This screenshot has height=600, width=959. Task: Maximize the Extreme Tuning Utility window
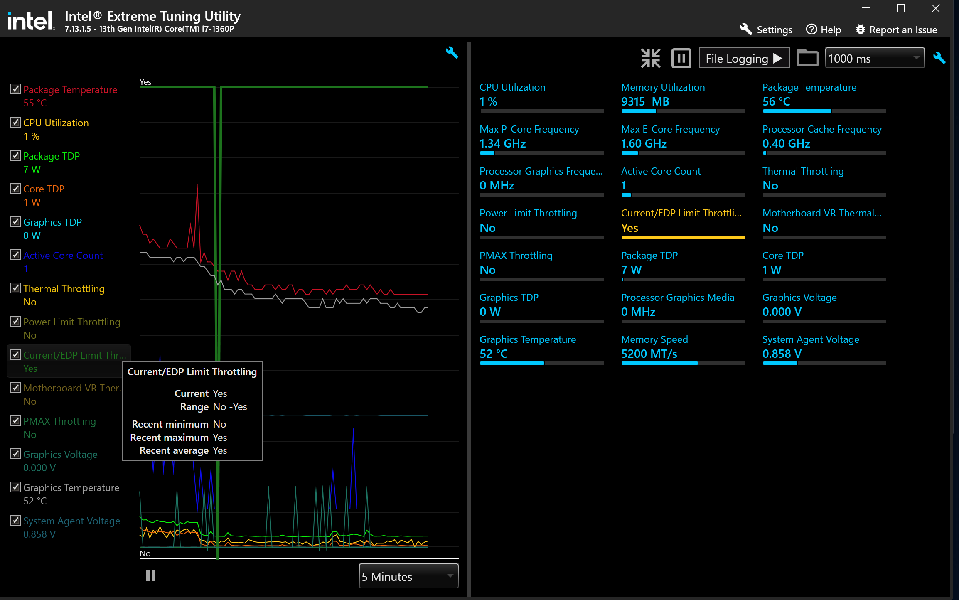901,8
